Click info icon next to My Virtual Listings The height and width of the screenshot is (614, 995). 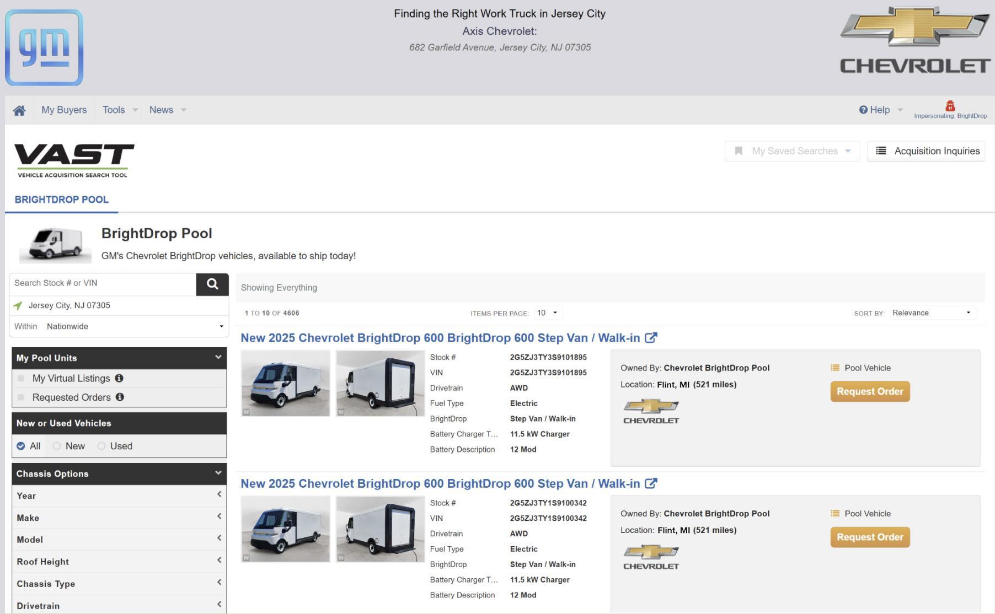(x=119, y=378)
